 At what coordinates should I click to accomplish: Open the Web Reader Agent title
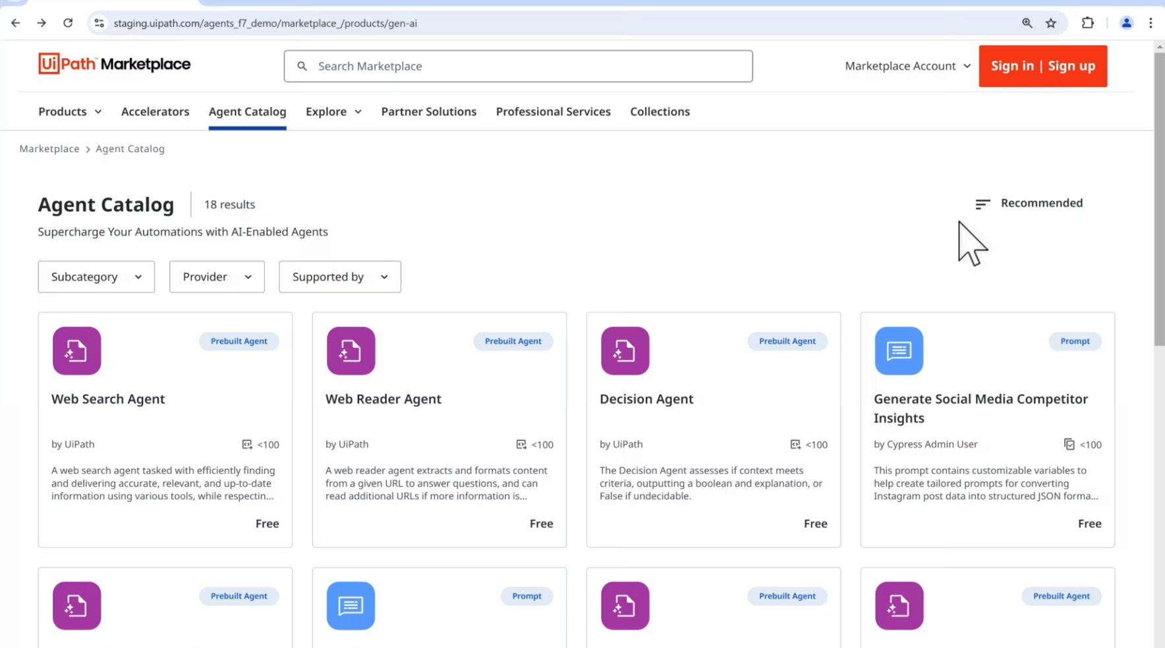[383, 399]
